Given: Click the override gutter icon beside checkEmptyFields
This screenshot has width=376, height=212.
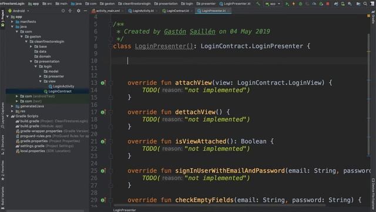Looking at the screenshot, I should [x=103, y=200].
